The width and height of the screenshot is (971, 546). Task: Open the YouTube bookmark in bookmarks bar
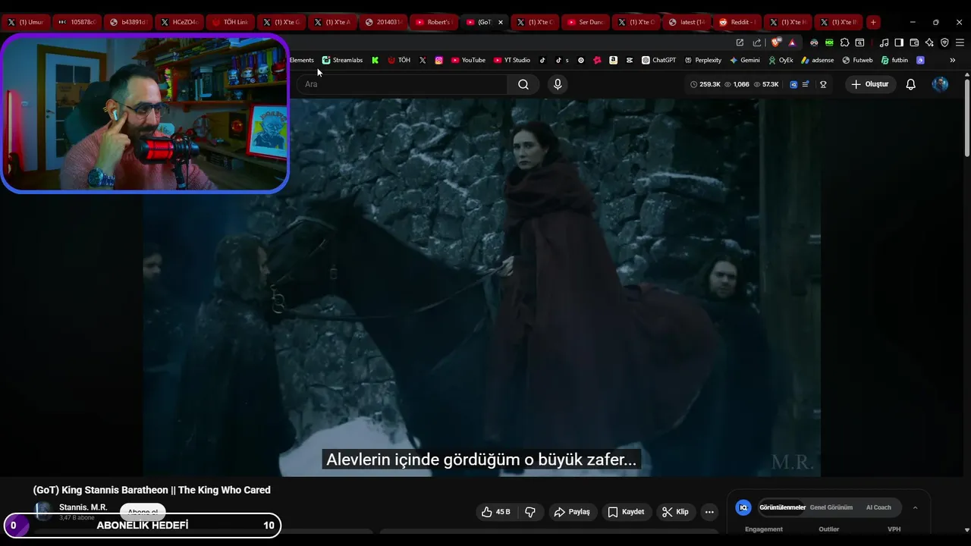[468, 60]
